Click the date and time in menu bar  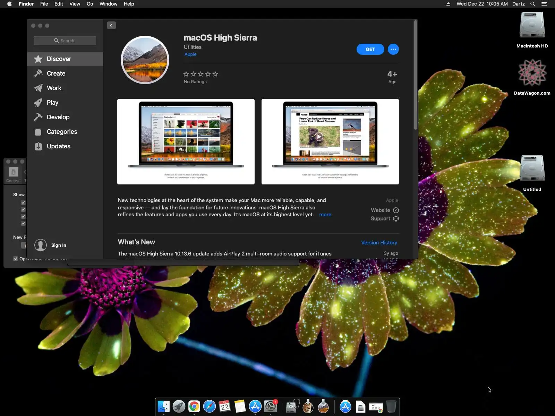[x=482, y=4]
